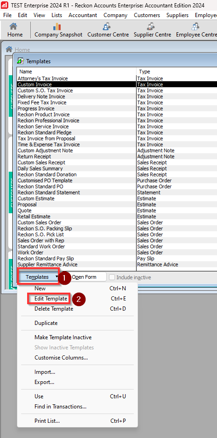Select Reckon S.O. Packing Slip
The height and width of the screenshot is (438, 217).
[117, 228]
